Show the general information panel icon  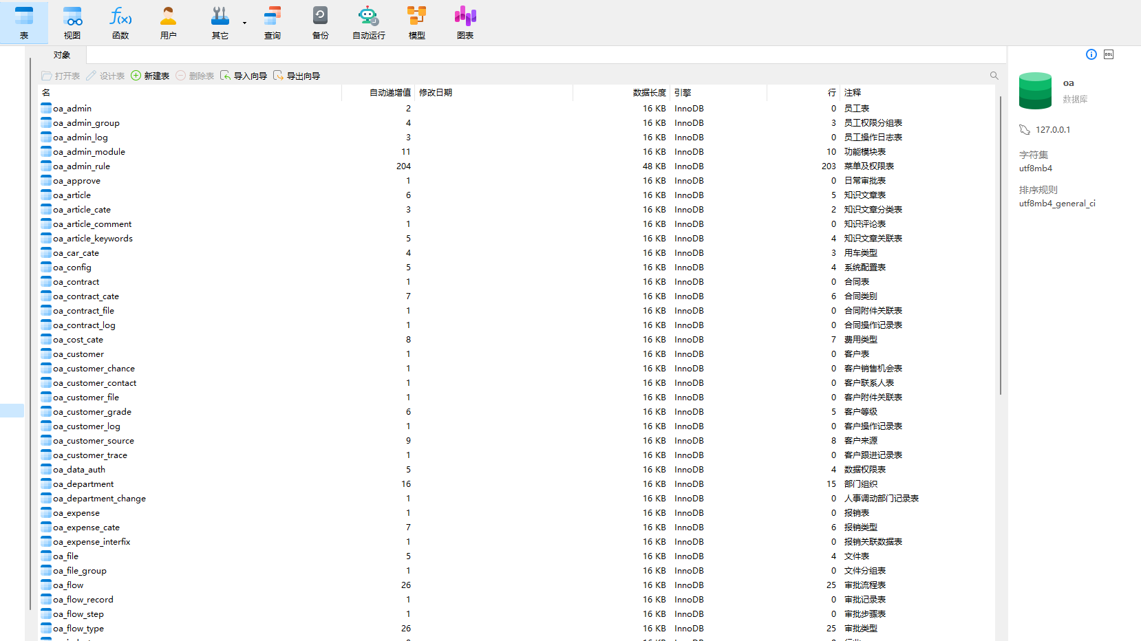tap(1091, 54)
